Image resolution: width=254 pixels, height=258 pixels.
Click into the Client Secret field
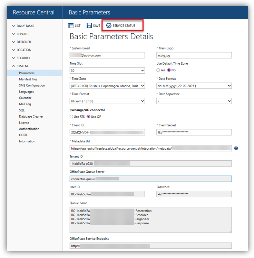194,132
